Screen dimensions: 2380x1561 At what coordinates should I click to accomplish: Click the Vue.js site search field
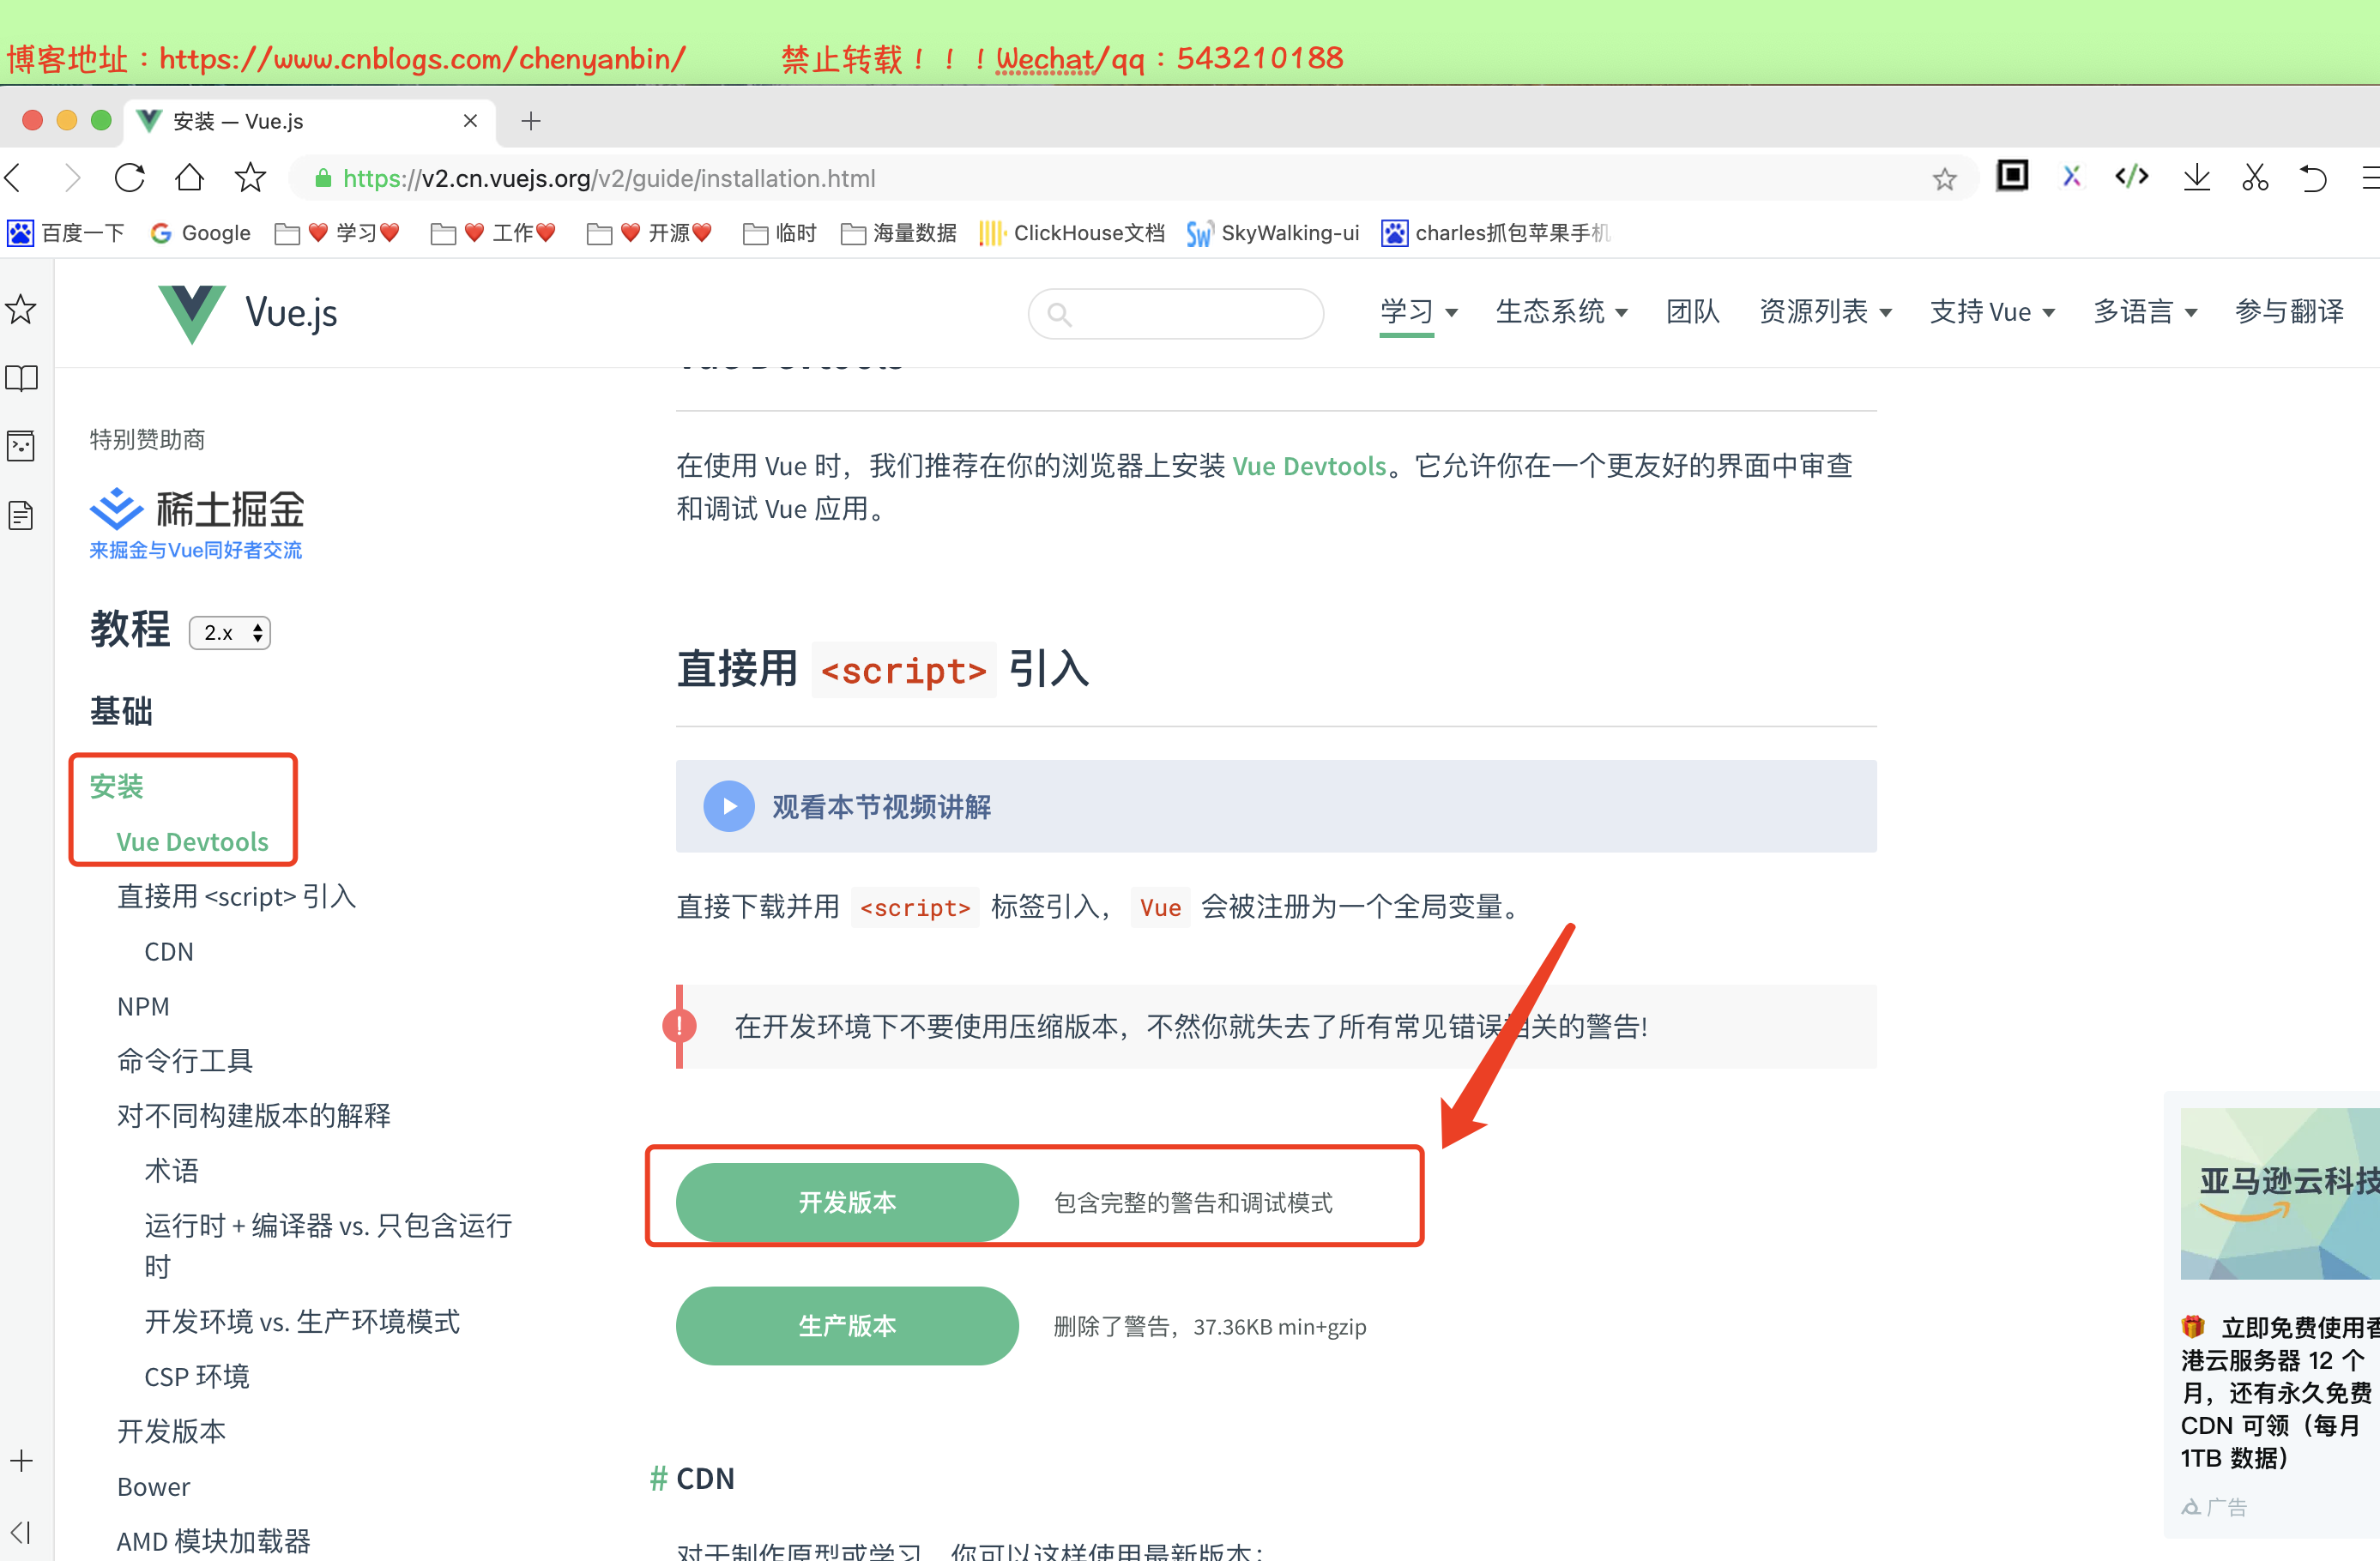click(1190, 314)
